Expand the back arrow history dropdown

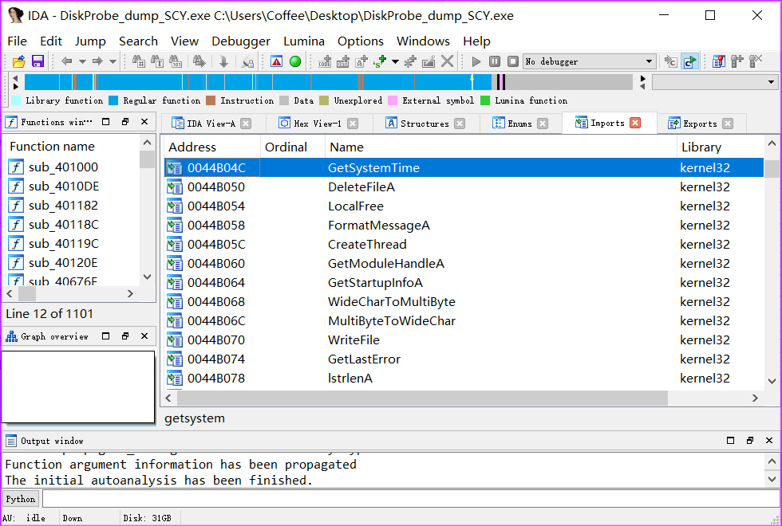pyautogui.click(x=81, y=61)
